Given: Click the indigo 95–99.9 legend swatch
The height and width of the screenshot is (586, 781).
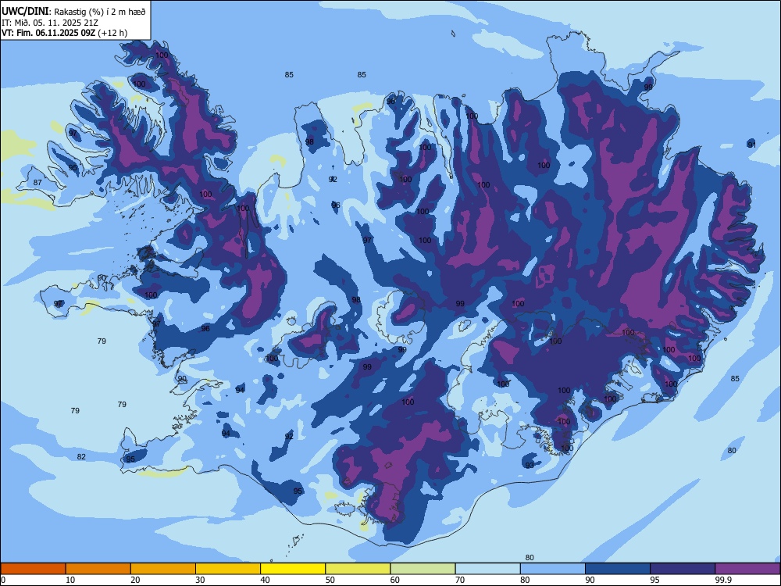Looking at the screenshot, I should coord(683,569).
